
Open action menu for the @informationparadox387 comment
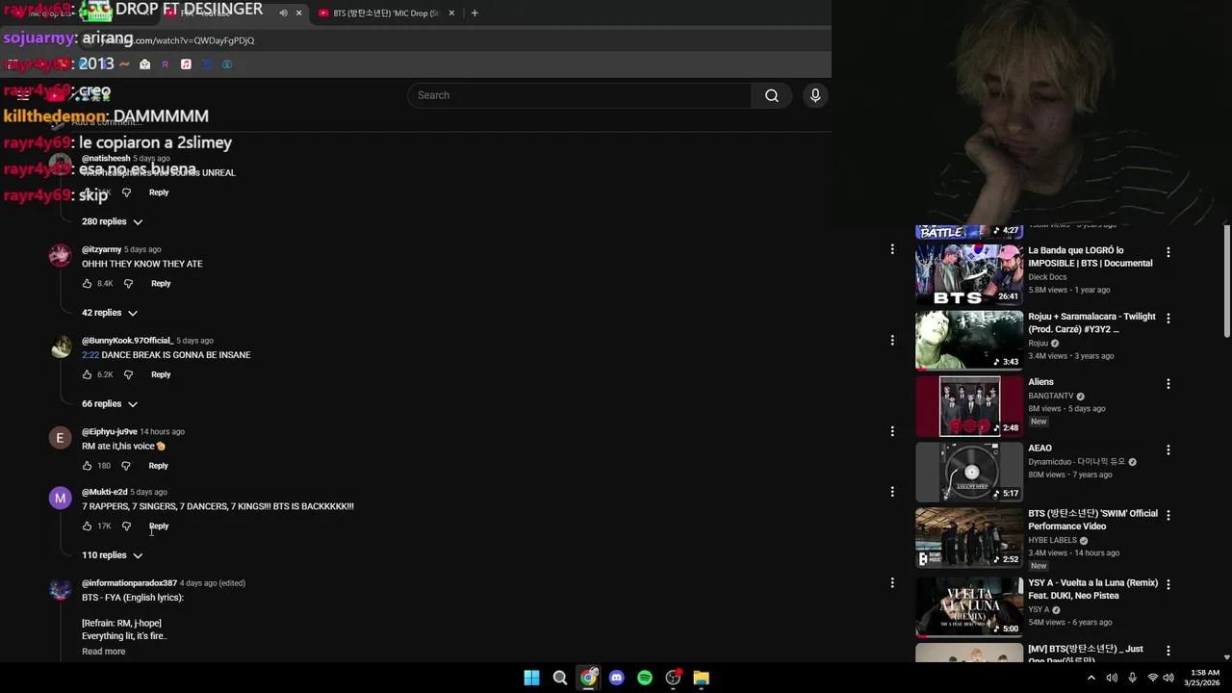pyautogui.click(x=892, y=582)
